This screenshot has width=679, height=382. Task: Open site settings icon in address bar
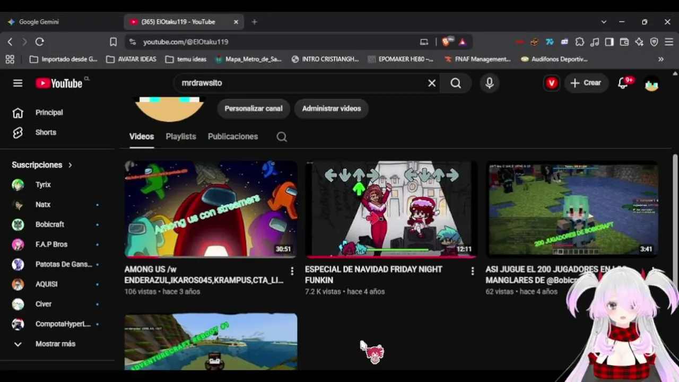tap(133, 42)
